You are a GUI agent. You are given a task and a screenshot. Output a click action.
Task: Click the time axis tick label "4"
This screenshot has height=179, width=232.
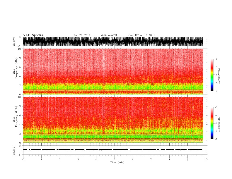96,159
